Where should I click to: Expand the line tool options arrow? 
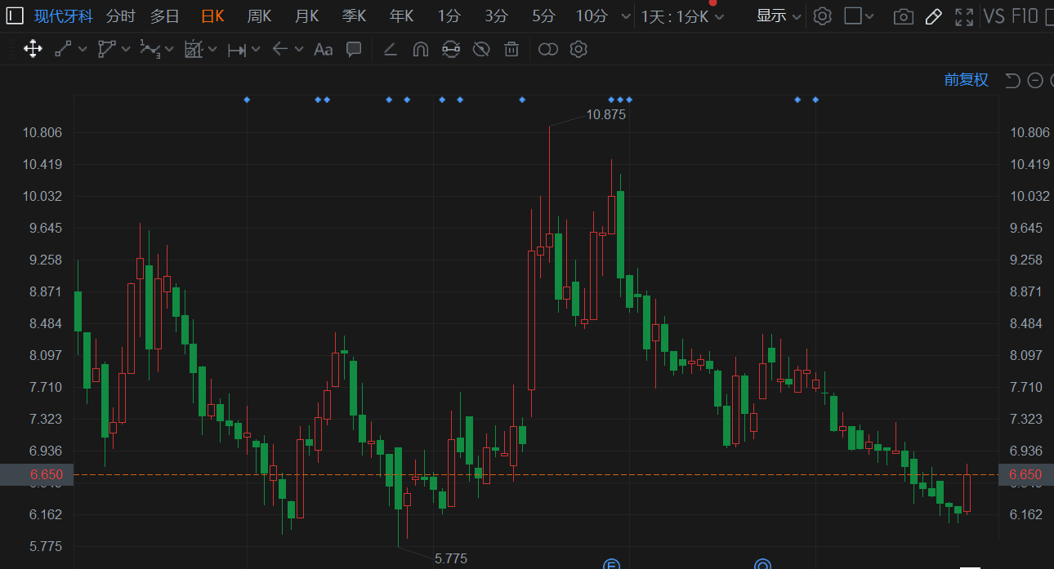coord(83,49)
